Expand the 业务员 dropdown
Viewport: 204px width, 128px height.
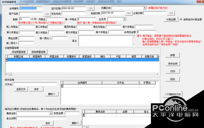coord(124,19)
